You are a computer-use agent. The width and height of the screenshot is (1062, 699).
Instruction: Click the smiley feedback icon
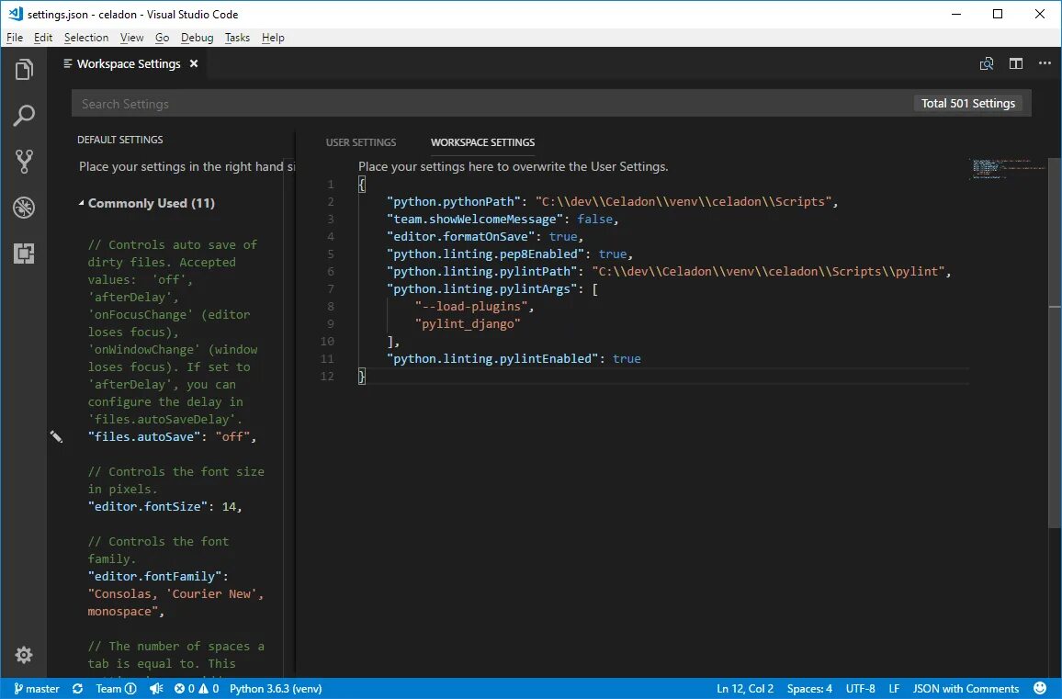(1040, 688)
